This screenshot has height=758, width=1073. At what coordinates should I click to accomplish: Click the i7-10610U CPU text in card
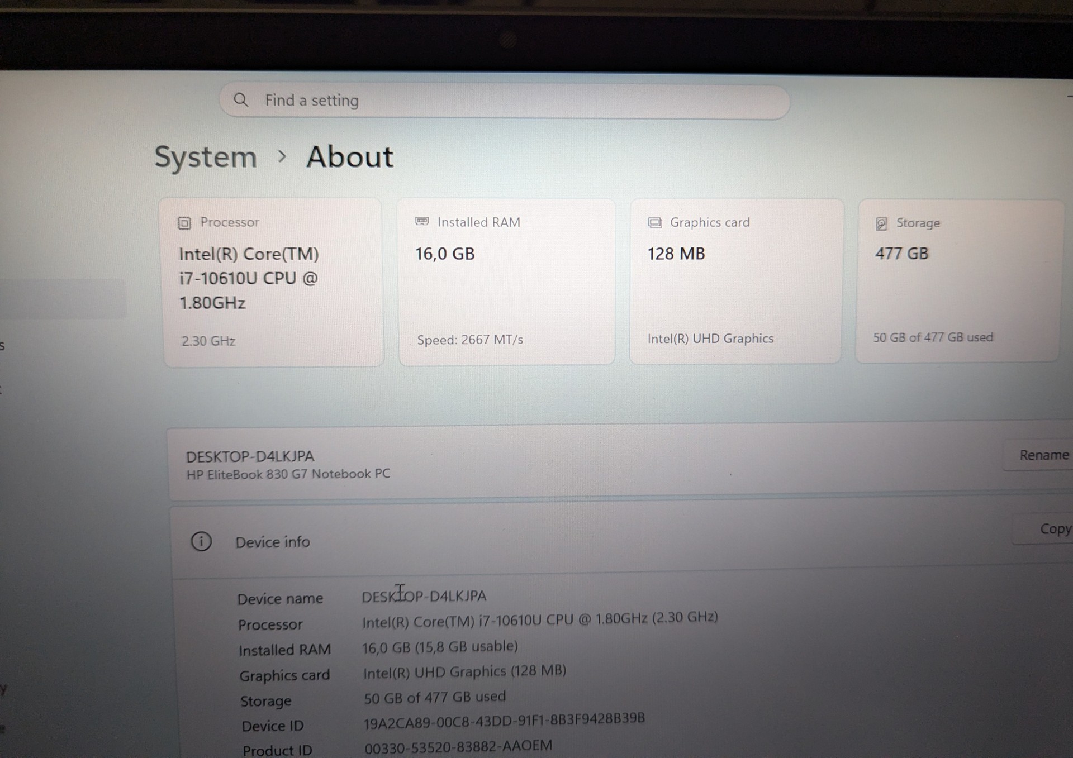coord(249,278)
